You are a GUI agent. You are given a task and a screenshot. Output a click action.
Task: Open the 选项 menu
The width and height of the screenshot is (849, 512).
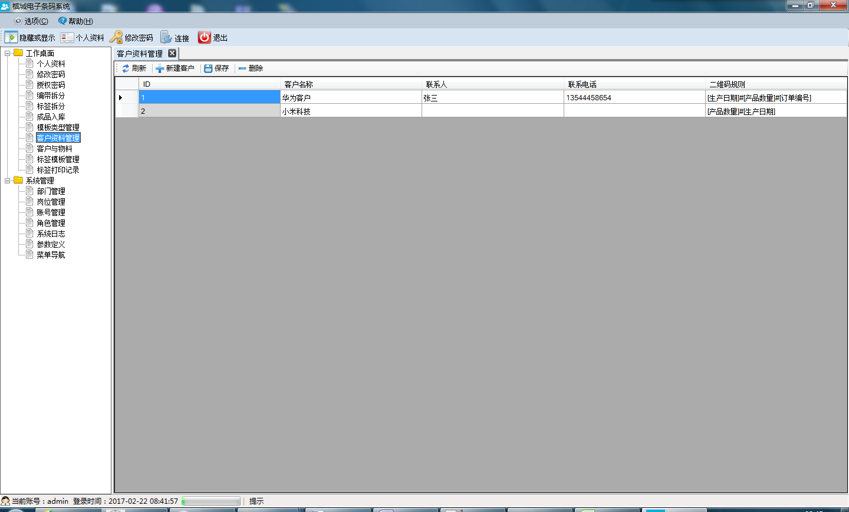click(31, 21)
